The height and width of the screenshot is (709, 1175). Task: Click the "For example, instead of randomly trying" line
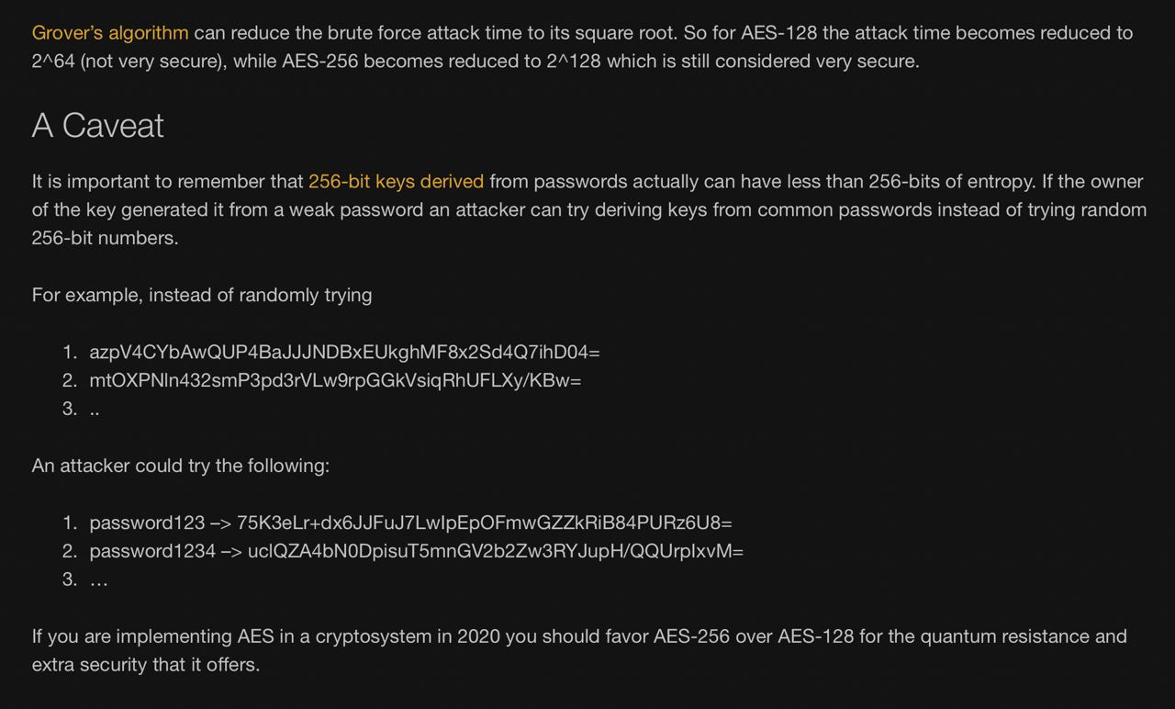[202, 296]
